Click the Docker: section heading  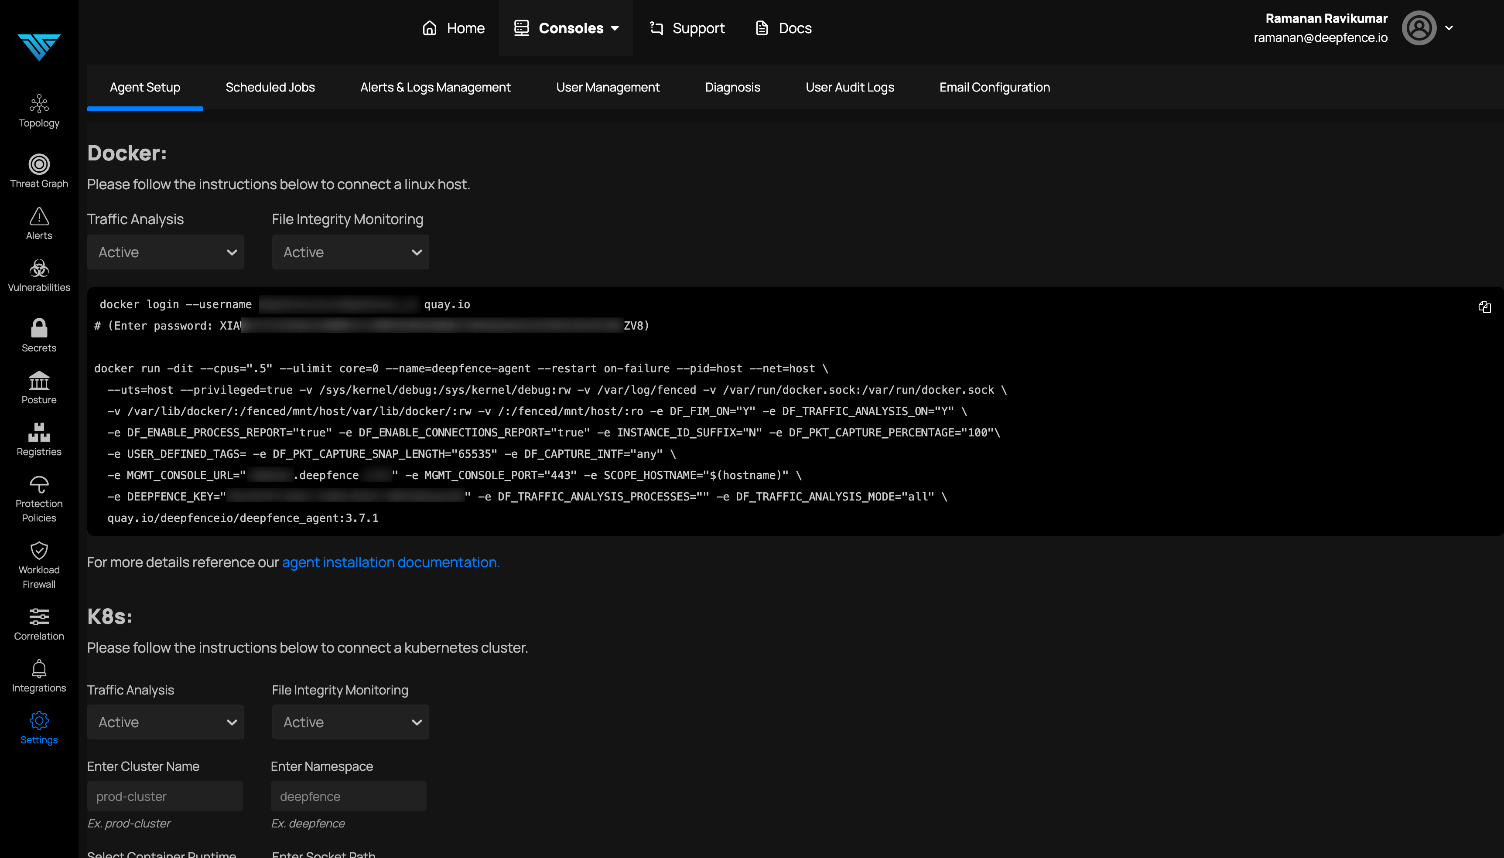127,153
